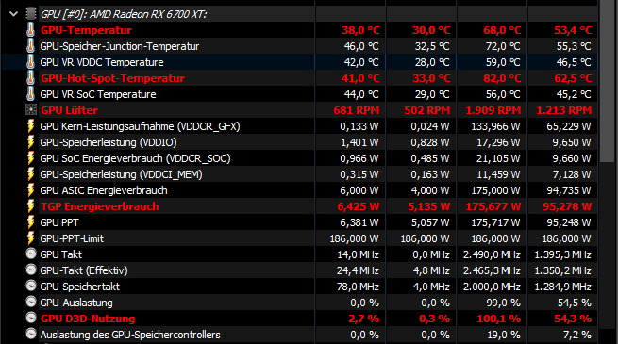Click gauge icon beside GPU D3D-Nutzung
This screenshot has width=618, height=344.
click(x=31, y=318)
